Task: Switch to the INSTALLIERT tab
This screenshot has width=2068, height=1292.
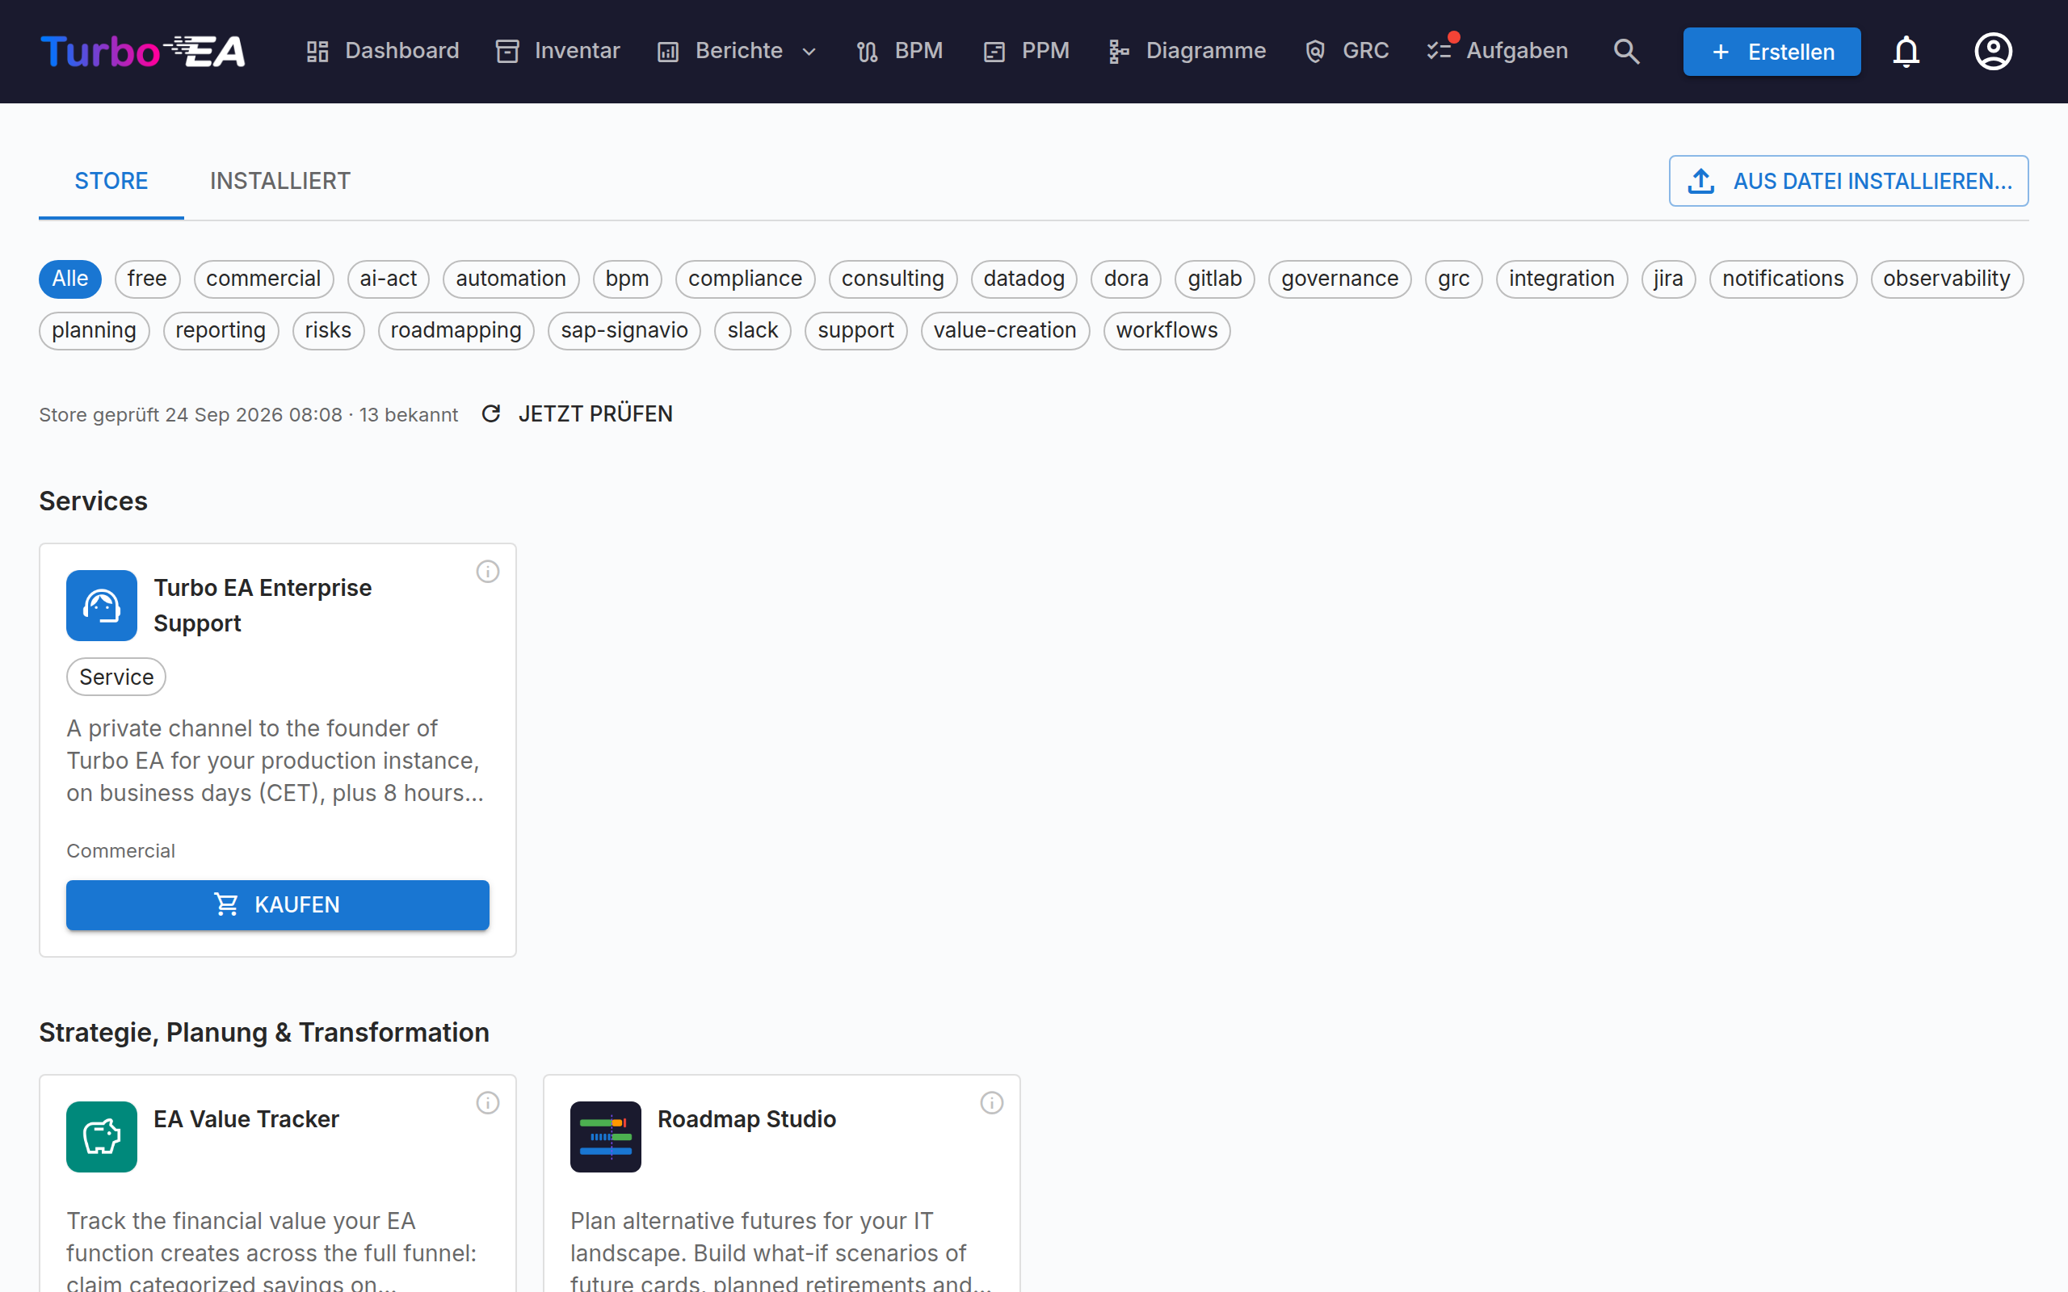Action: 280,181
